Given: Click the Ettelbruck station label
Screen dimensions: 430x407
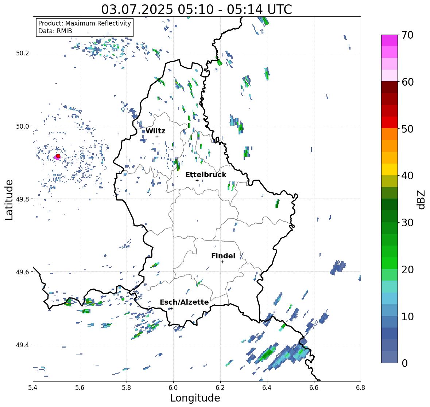Looking at the screenshot, I should (x=206, y=175).
